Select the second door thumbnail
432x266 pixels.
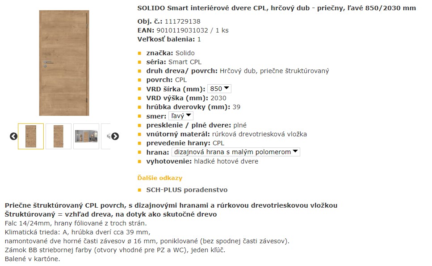(x=59, y=136)
